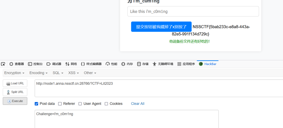Click the Split URL button
Viewport: 283px width, 128px height.
15,92
